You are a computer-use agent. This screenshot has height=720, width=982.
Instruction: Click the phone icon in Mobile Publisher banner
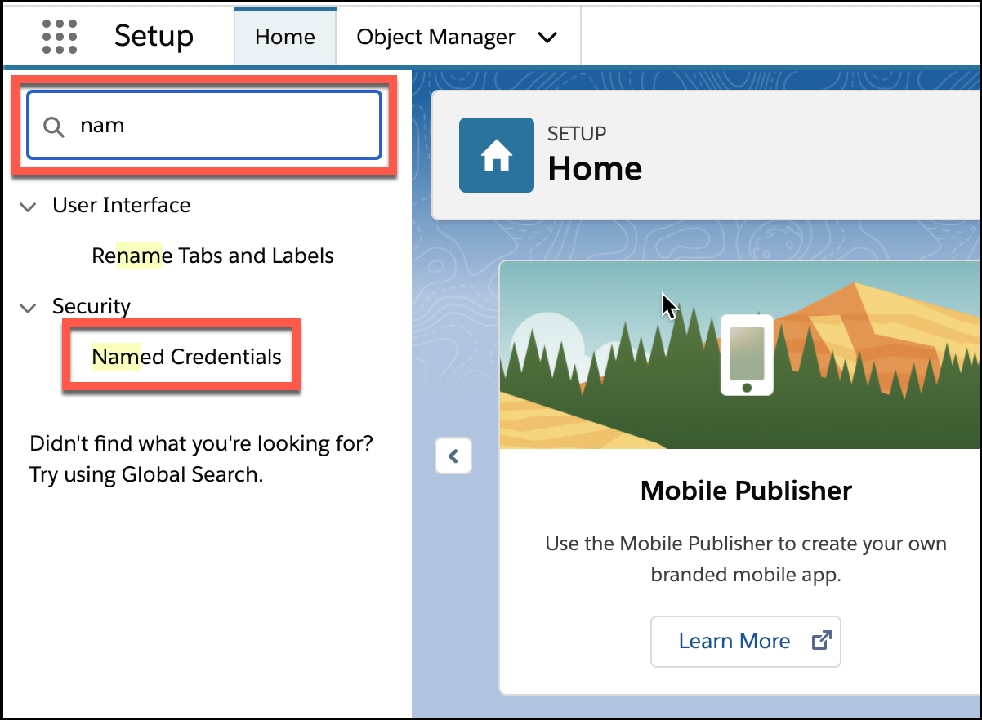(x=747, y=355)
